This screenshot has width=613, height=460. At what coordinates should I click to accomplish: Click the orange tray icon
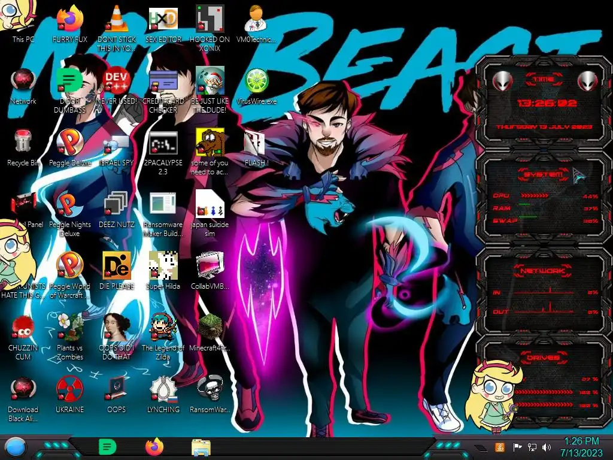tap(499, 447)
